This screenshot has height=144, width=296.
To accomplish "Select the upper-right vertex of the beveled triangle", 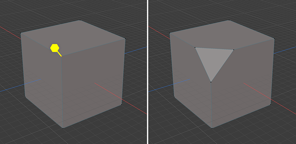I will coord(234,50).
